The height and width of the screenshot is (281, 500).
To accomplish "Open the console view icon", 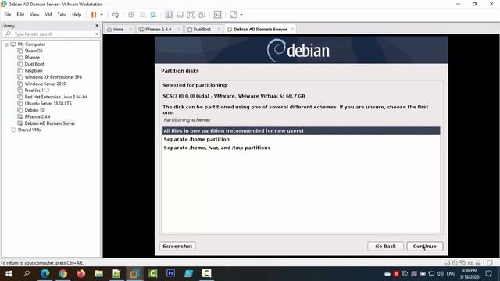I will pos(217,15).
